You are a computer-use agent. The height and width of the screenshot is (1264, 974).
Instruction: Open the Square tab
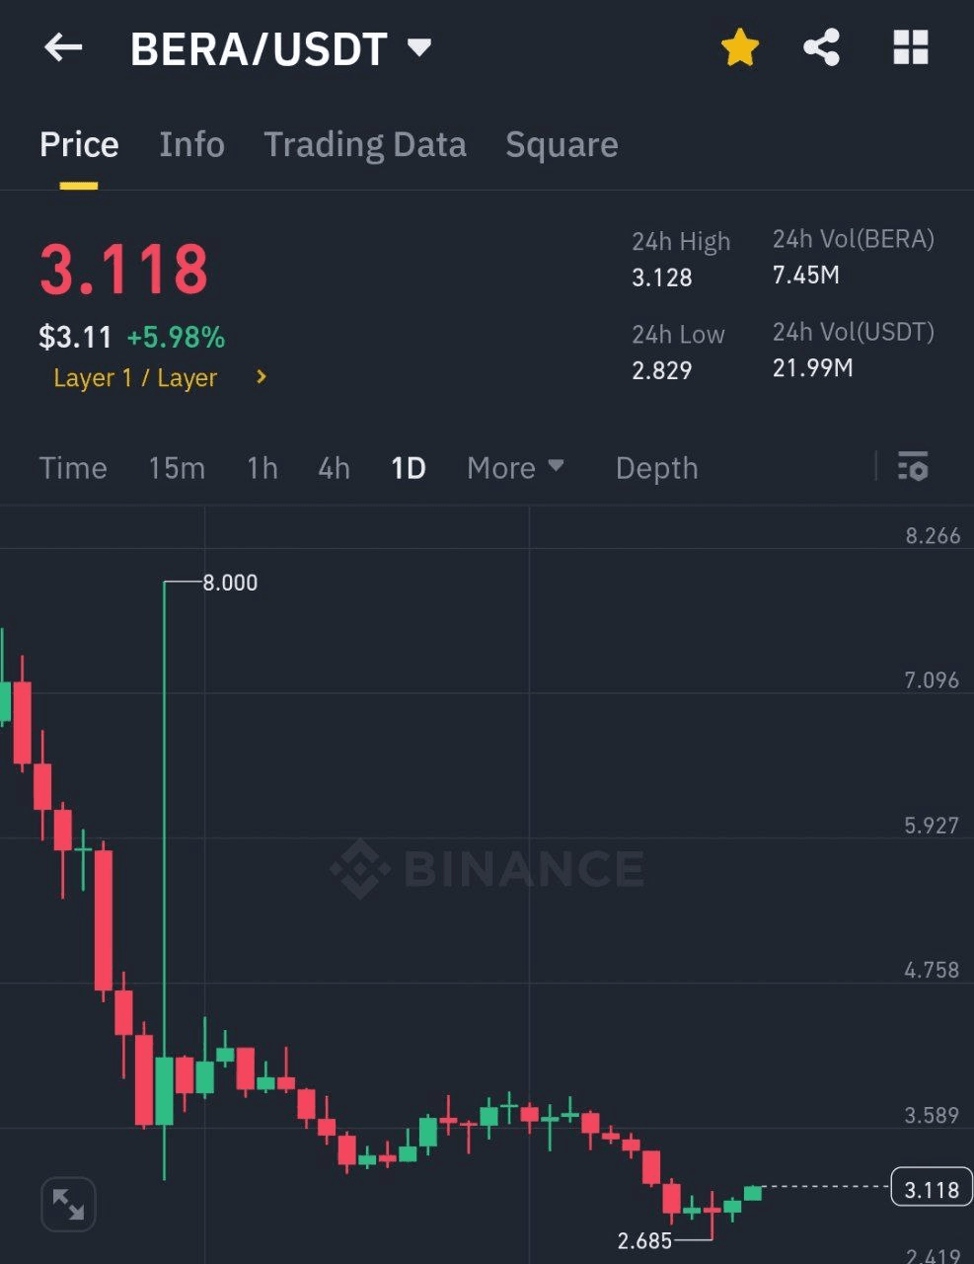pos(562,145)
